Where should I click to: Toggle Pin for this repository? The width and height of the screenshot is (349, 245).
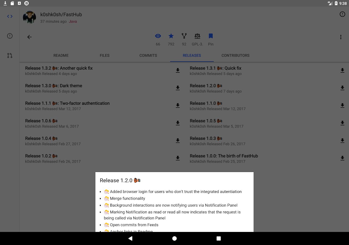[211, 36]
